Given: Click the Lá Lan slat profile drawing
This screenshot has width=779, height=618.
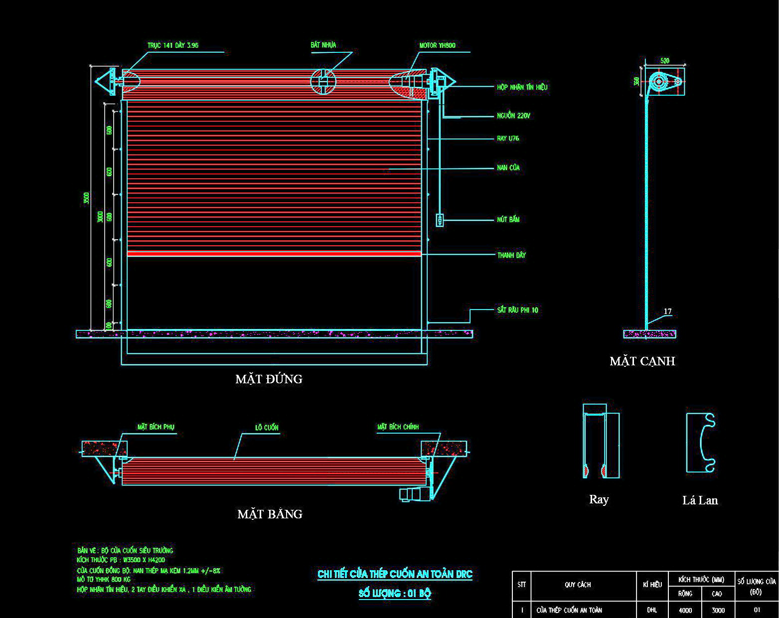Looking at the screenshot, I should [701, 443].
